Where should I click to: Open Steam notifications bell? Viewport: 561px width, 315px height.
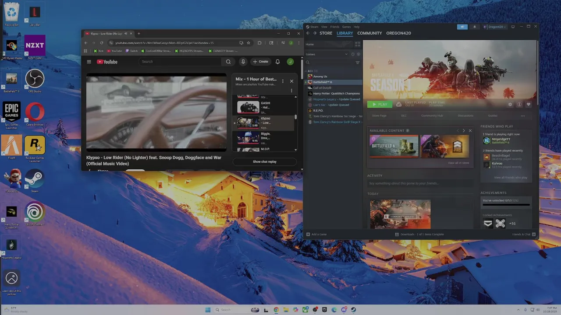coord(474,27)
